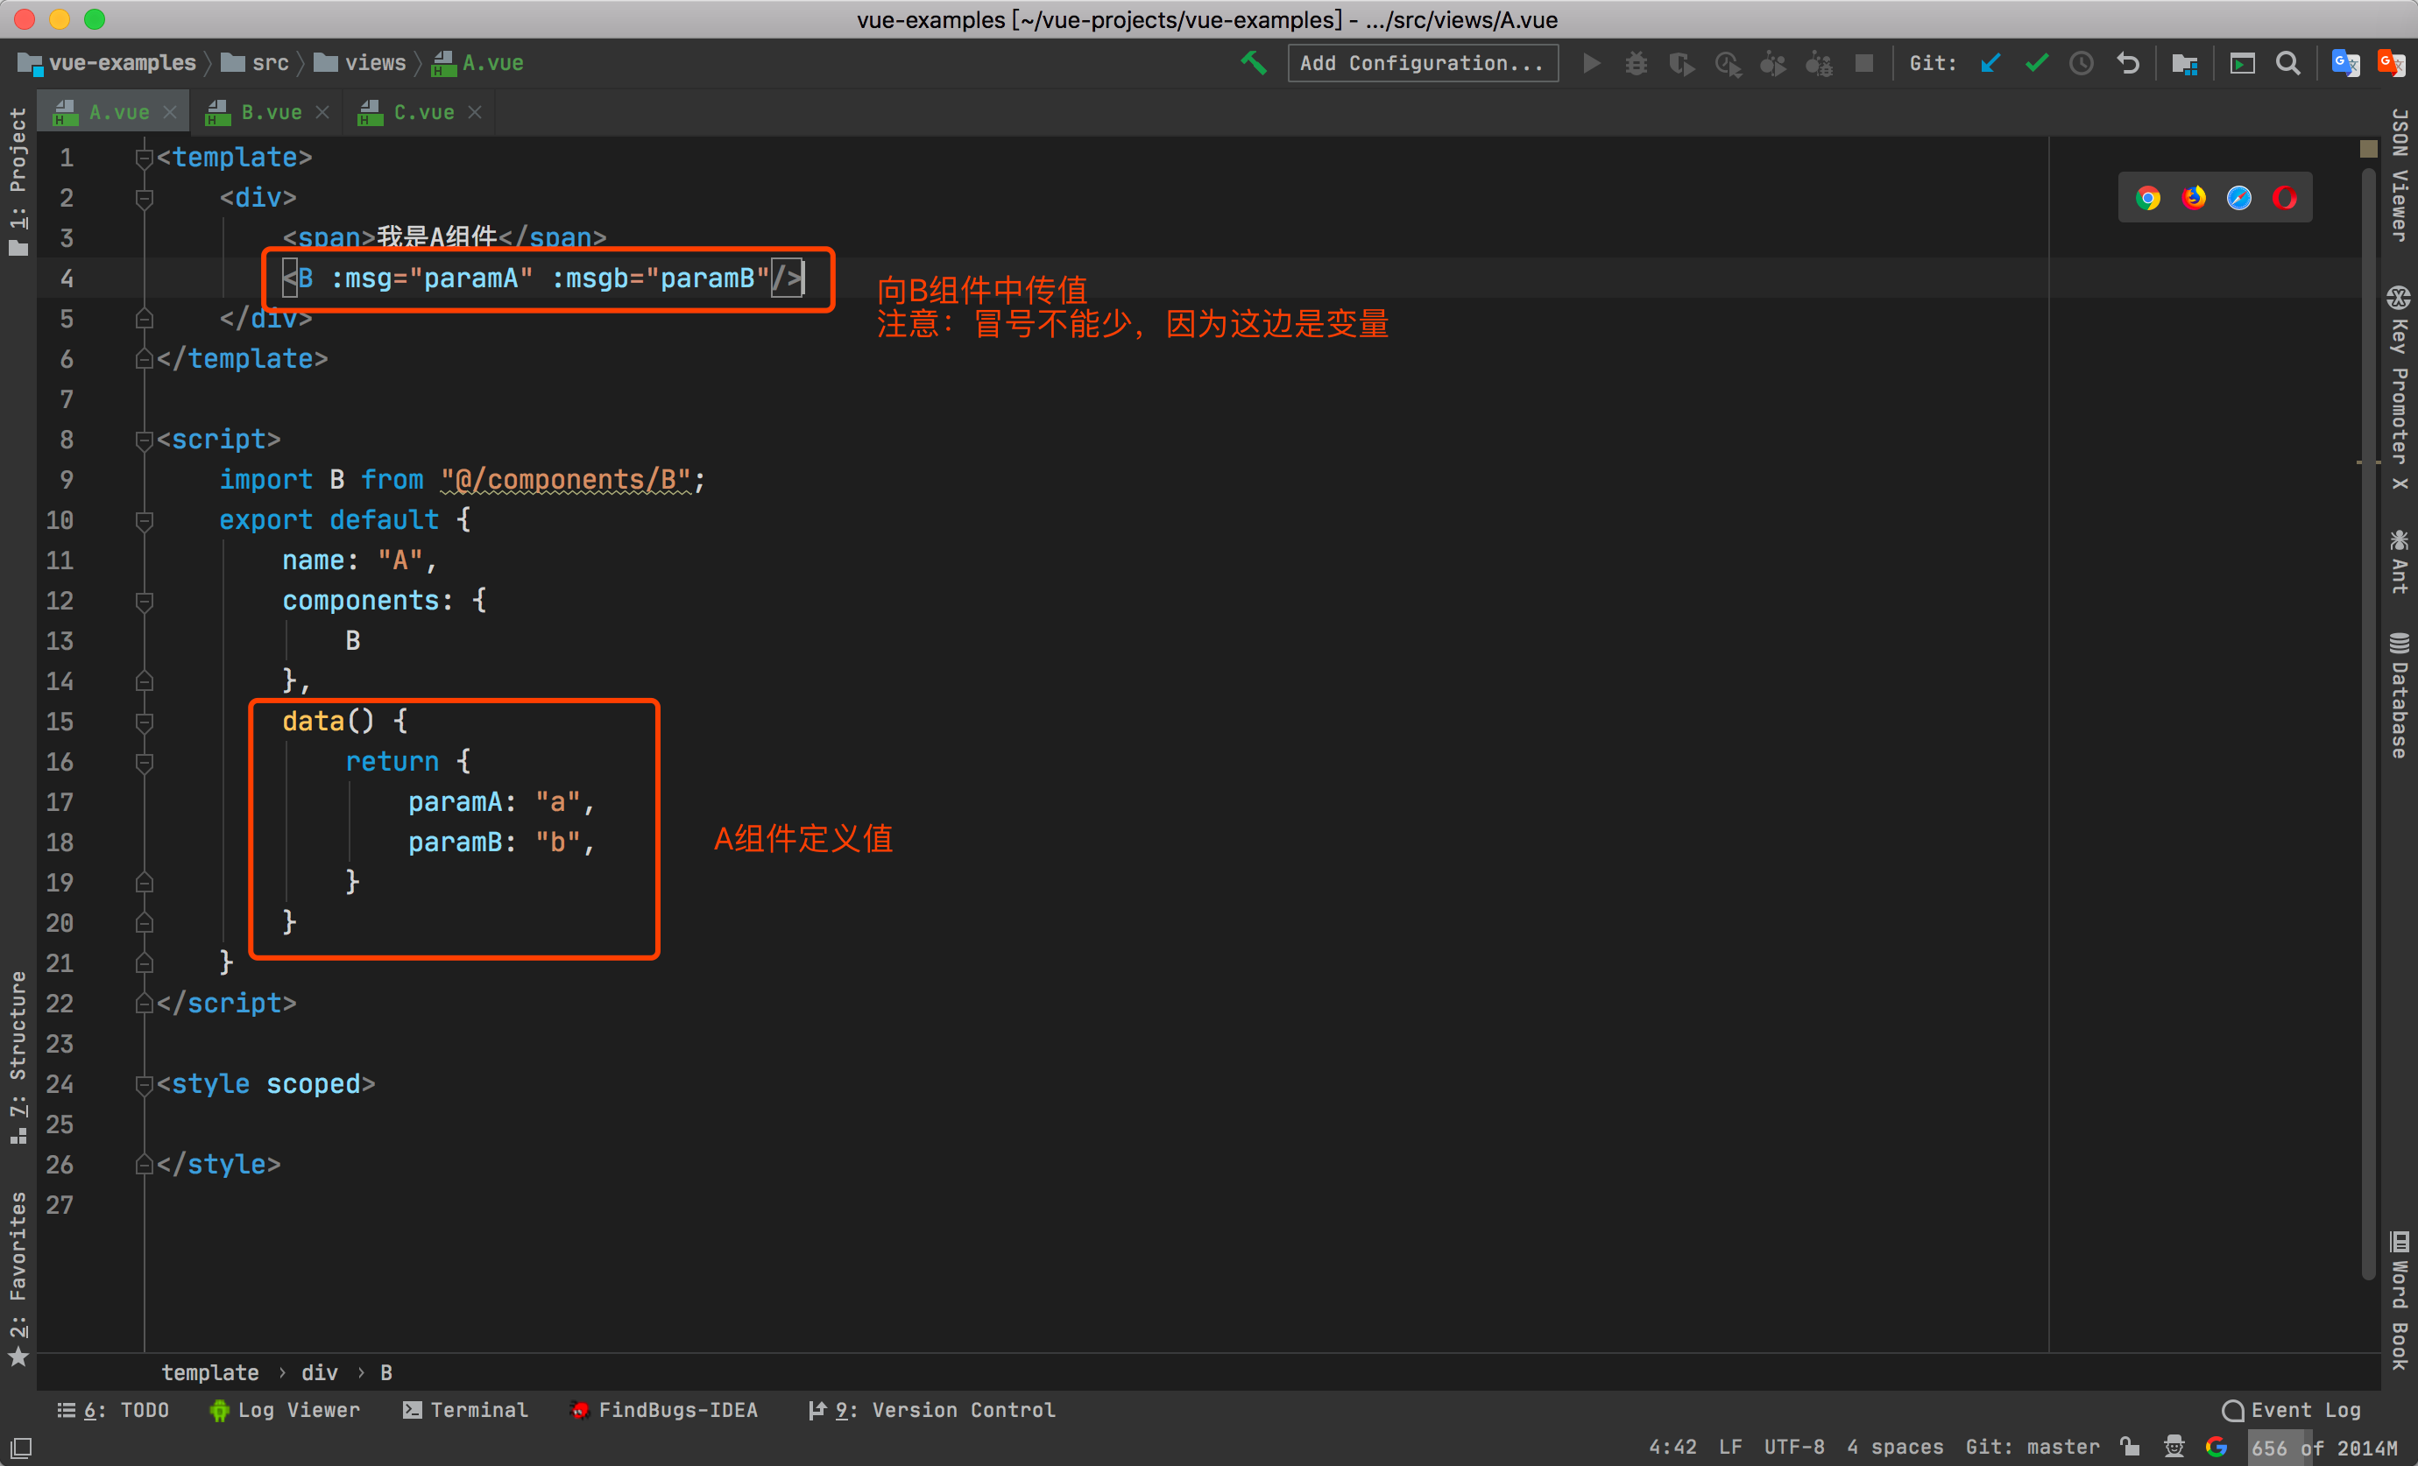This screenshot has height=1466, width=2418.
Task: Click the rightmost dimmed bug-run toolbar icon
Action: click(x=1819, y=64)
